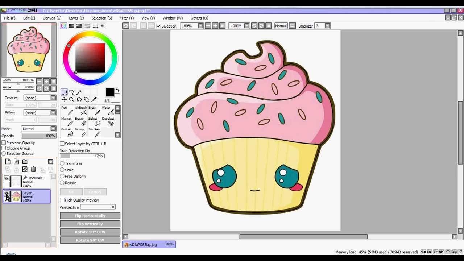Enable Preserve Opacity checkbox
Image resolution: width=464 pixels, height=261 pixels.
4,143
